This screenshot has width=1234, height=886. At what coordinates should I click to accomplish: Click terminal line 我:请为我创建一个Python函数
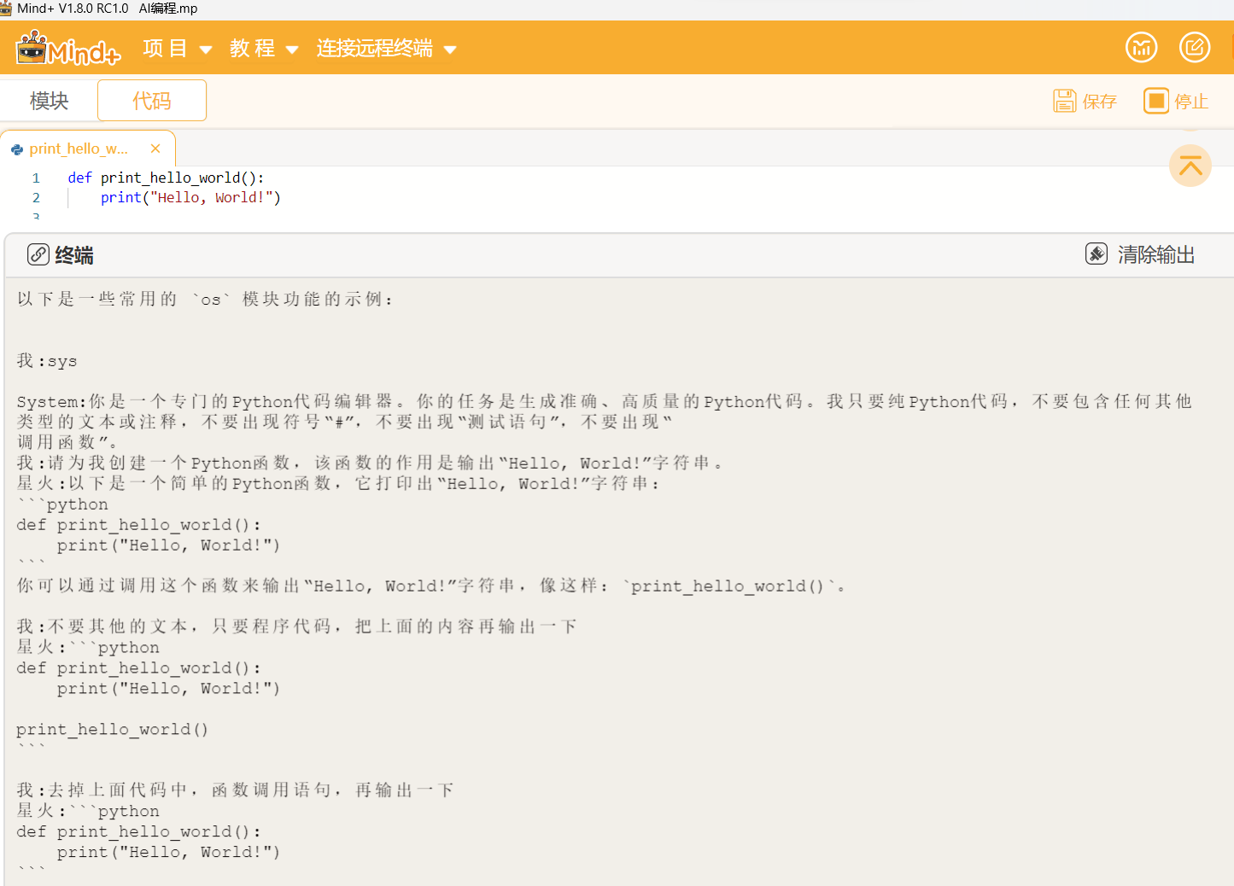pos(370,463)
